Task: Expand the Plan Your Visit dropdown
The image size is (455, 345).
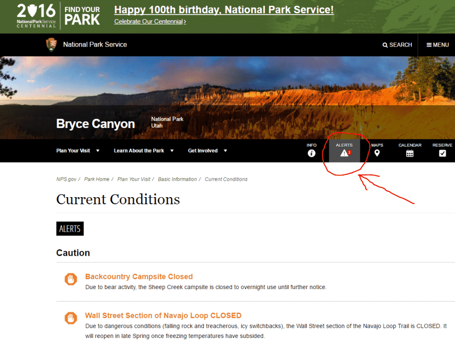Action: coord(78,151)
